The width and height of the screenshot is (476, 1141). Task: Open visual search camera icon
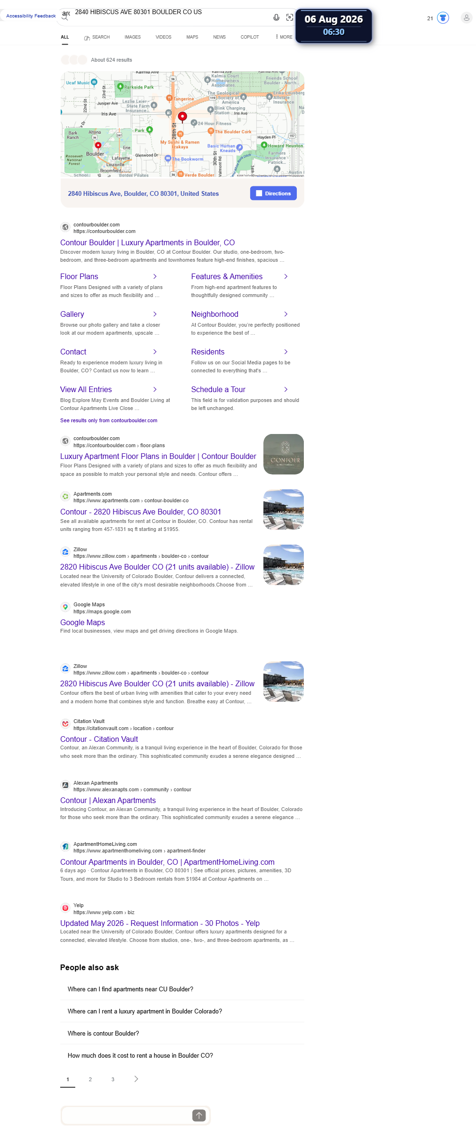click(x=290, y=17)
